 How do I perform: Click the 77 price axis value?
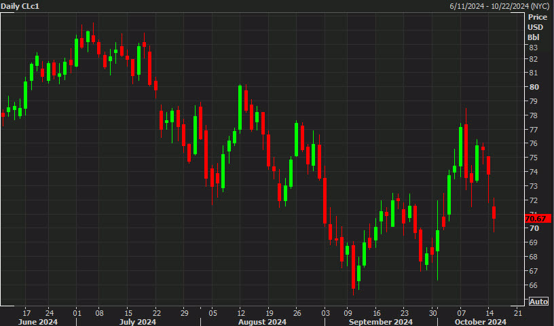pyautogui.click(x=534, y=130)
